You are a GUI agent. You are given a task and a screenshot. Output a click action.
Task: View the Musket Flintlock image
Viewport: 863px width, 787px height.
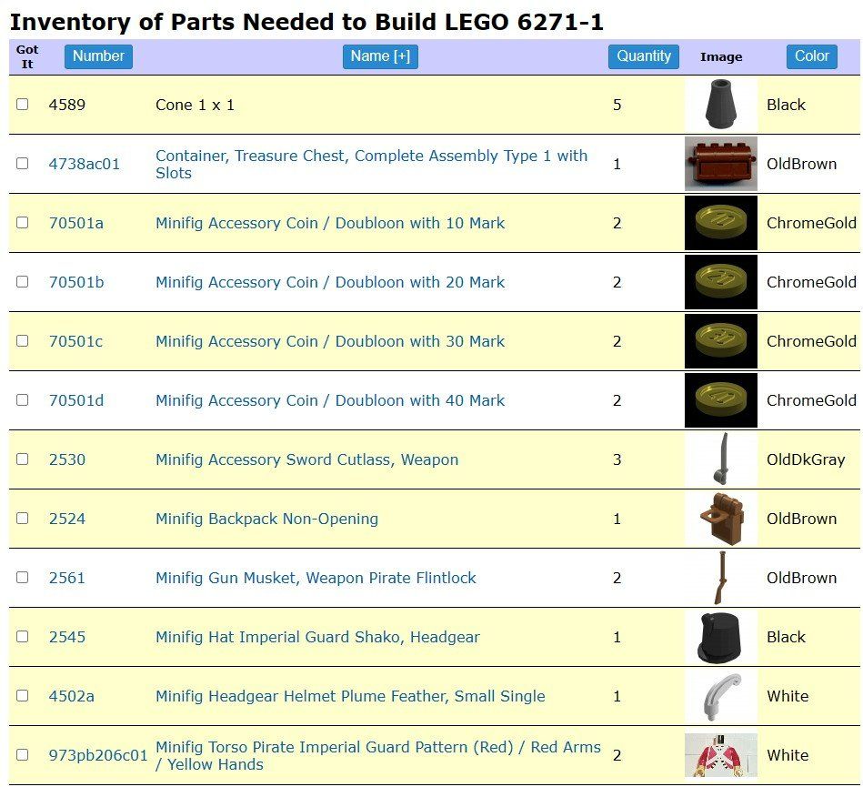click(x=721, y=578)
